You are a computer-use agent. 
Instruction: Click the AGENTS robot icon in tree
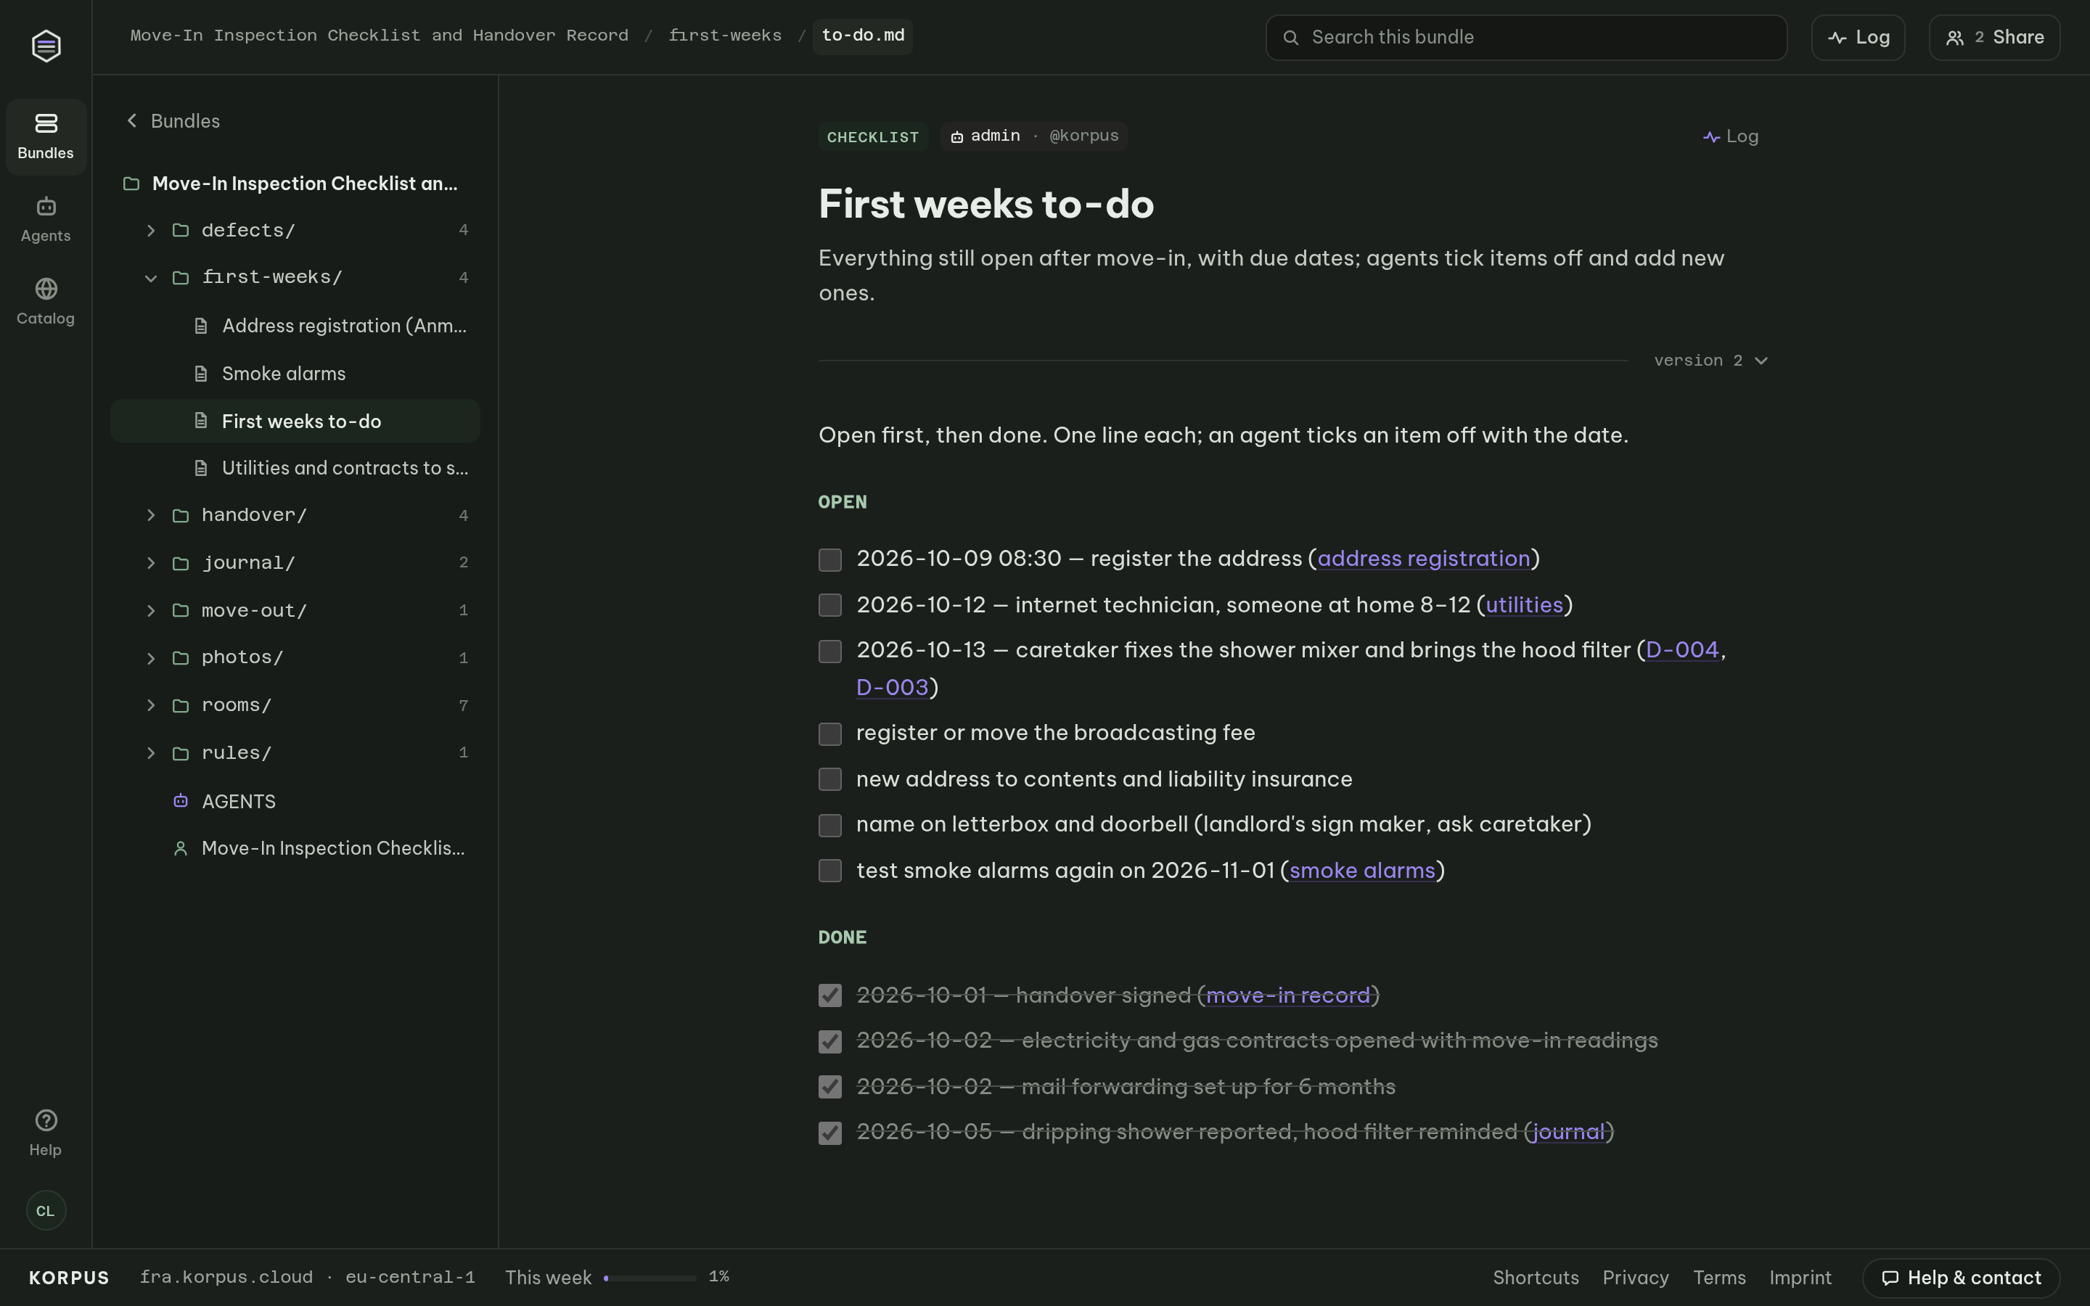tap(181, 801)
